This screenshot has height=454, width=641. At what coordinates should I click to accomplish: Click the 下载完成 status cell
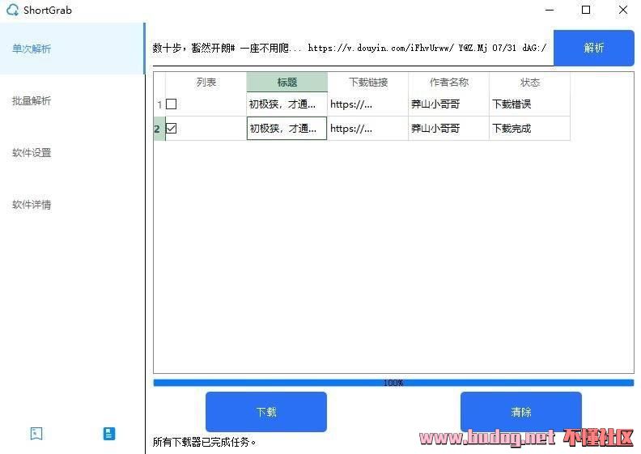(x=529, y=129)
